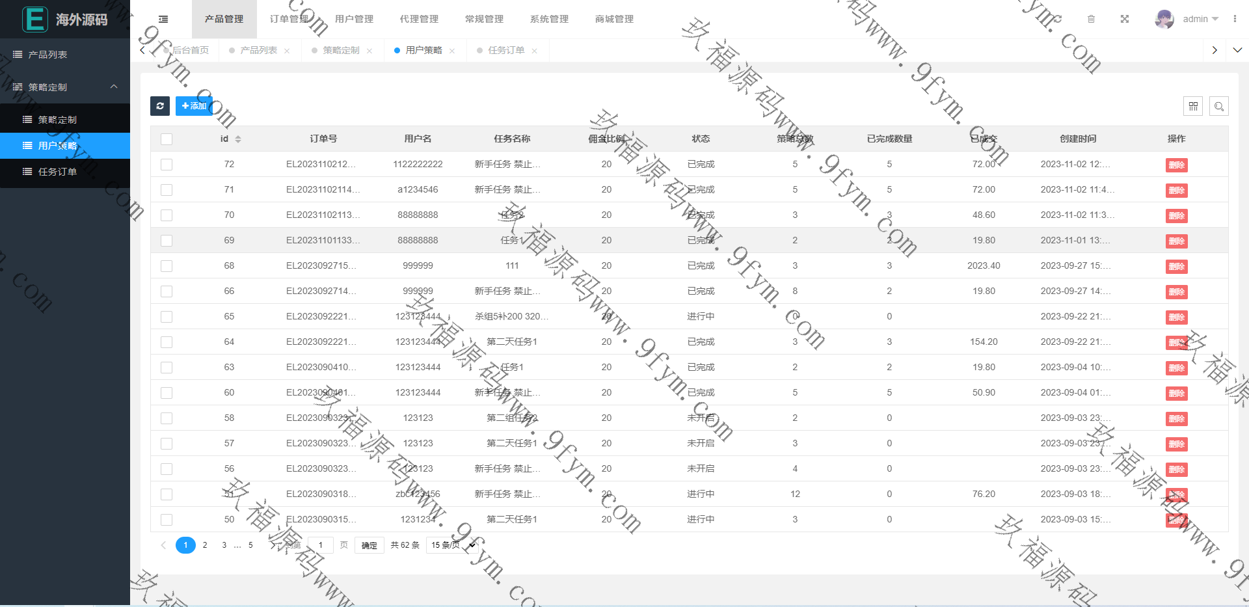Click the trash can icon in the header
The height and width of the screenshot is (607, 1249).
tap(1091, 20)
